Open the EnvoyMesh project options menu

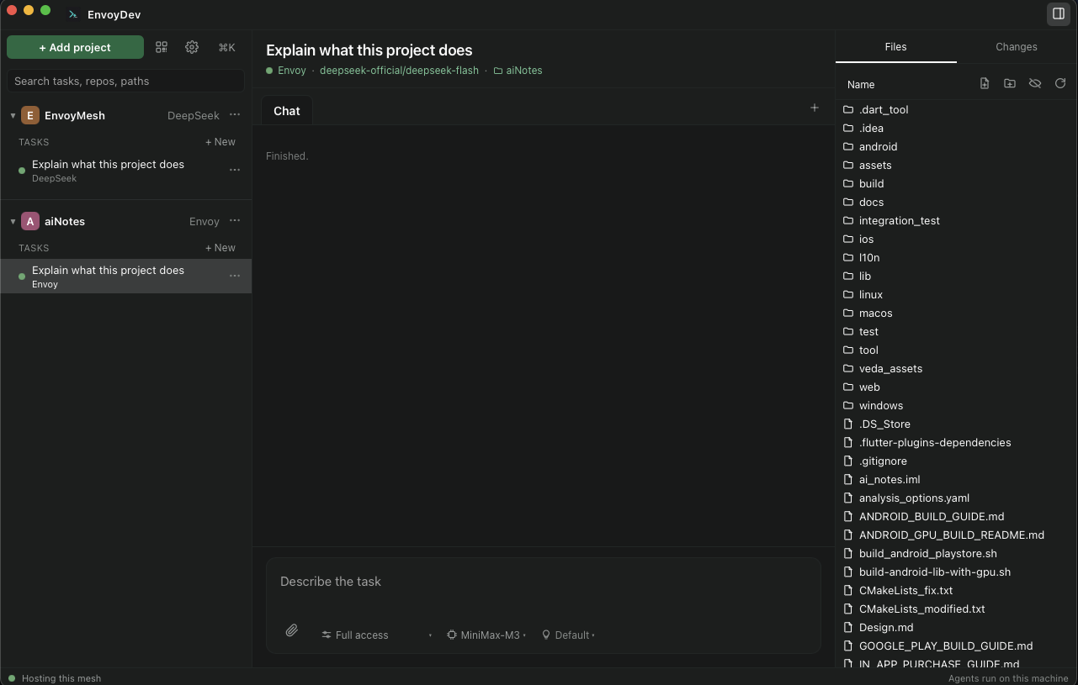235,115
